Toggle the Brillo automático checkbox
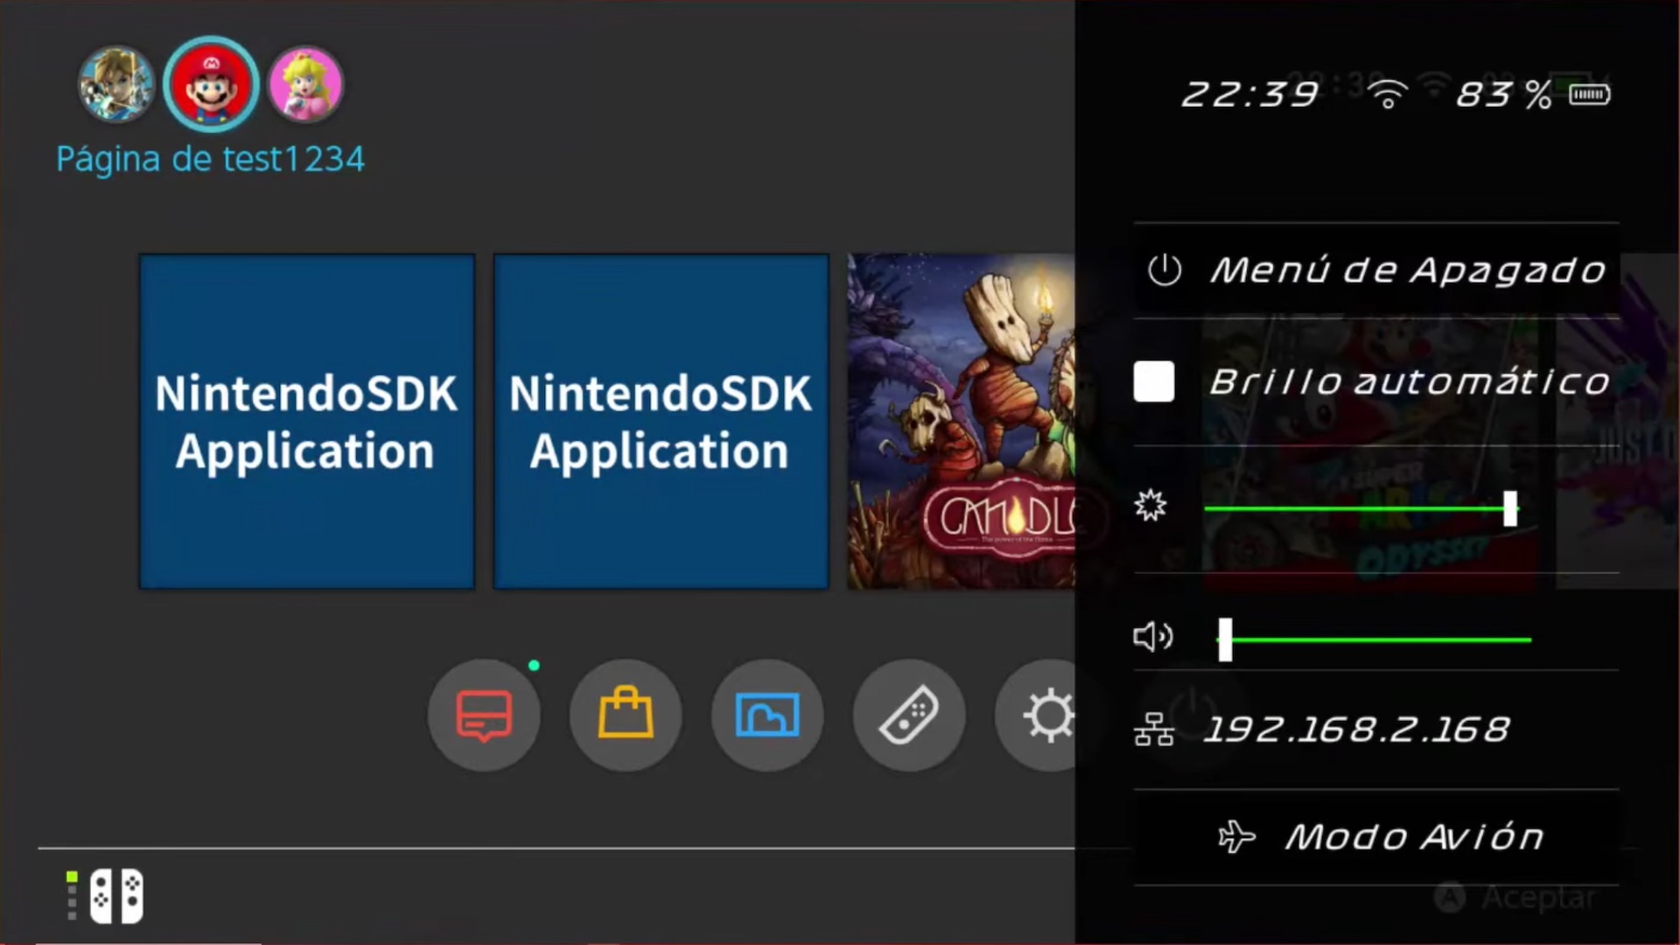Image resolution: width=1680 pixels, height=945 pixels. point(1153,382)
